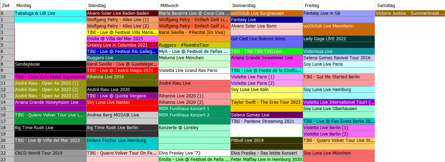The image size is (445, 162).
Task: Select Ruggero Live on Dienstag
Action: [122, 58]
